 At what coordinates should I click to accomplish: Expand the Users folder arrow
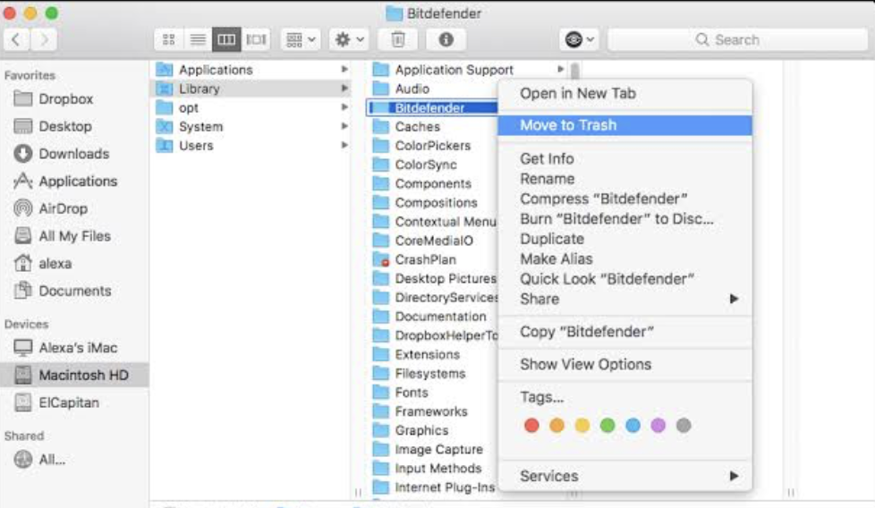(x=344, y=145)
